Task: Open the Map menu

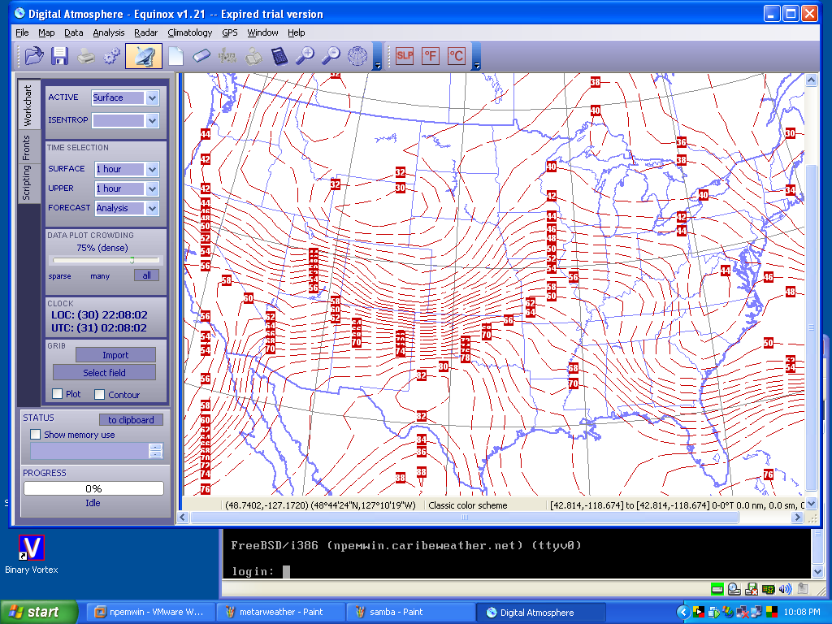Action: click(46, 32)
